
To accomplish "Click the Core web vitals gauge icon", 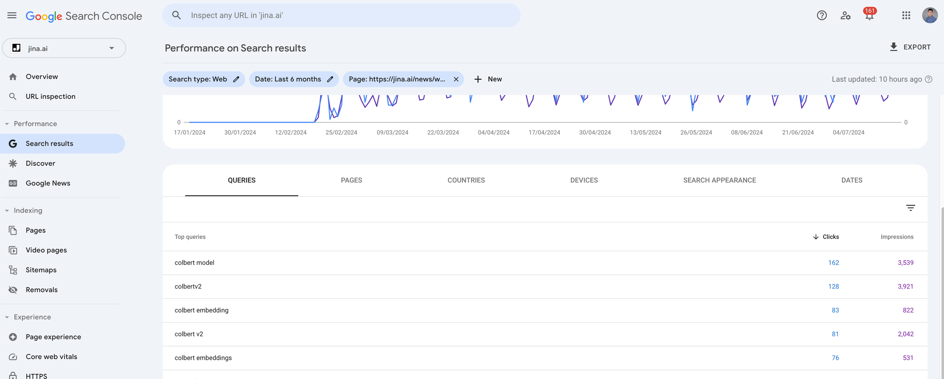I will (13, 356).
